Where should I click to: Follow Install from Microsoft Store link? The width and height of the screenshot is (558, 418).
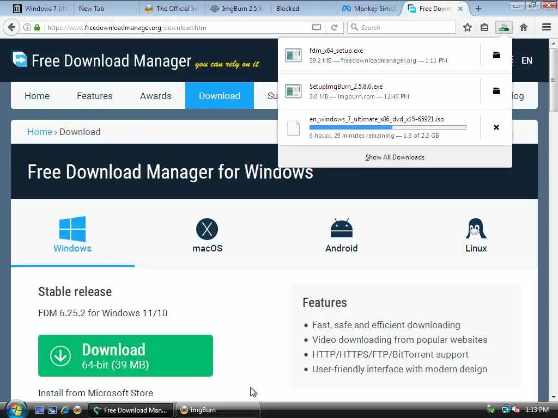tap(95, 393)
